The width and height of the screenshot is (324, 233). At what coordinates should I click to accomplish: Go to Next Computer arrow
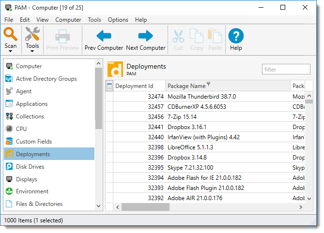(x=145, y=36)
